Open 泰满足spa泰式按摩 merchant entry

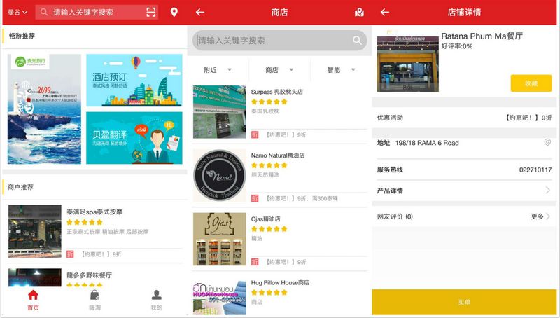tap(94, 231)
